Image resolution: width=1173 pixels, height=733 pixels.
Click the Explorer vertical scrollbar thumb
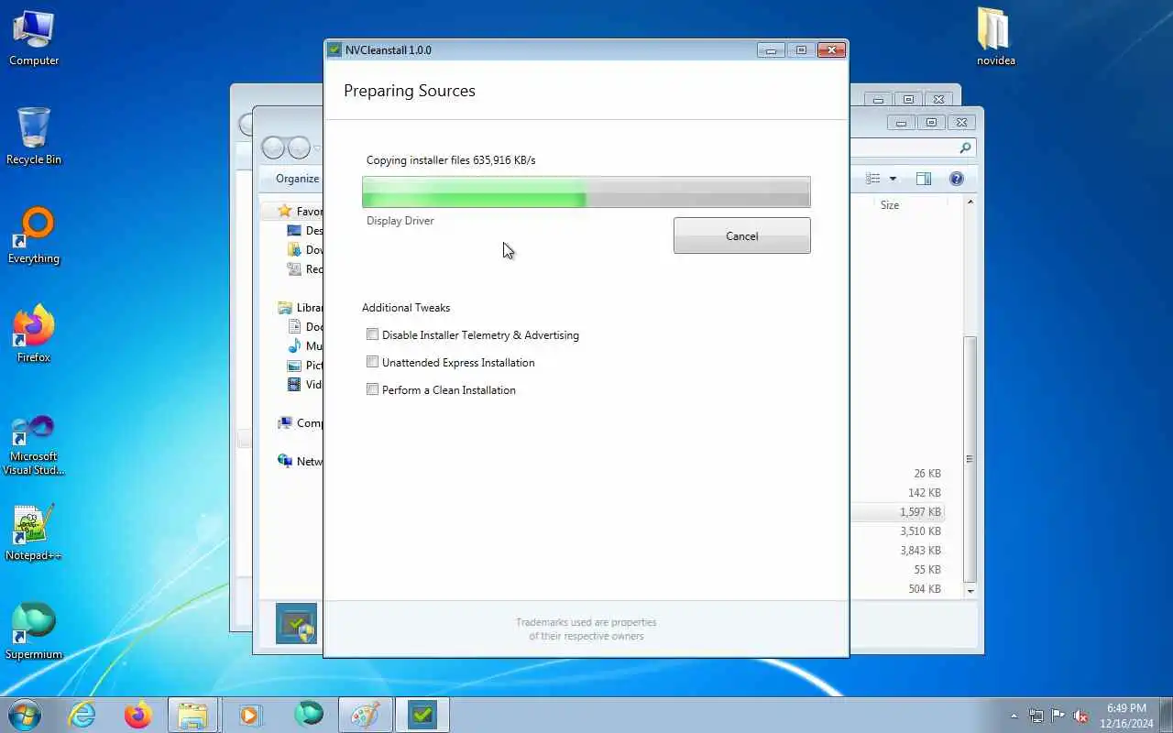[x=970, y=459]
